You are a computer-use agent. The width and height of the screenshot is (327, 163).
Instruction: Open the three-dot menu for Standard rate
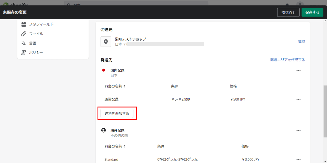[298, 159]
